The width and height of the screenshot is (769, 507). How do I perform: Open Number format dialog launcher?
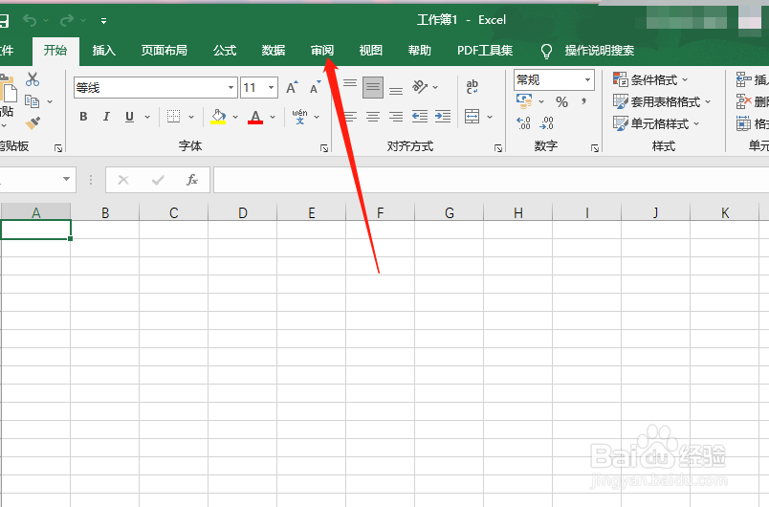tap(595, 148)
